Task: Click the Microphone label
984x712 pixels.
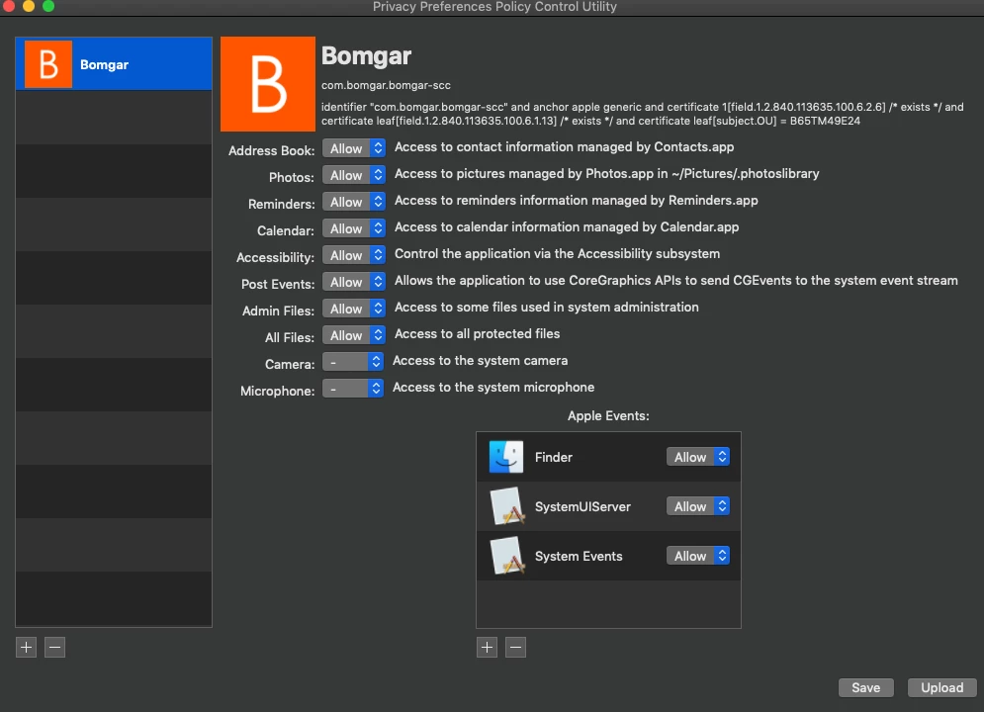Action: [277, 391]
